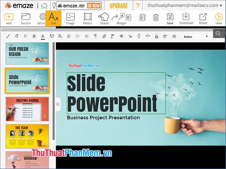The width and height of the screenshot is (226, 169).
Task: Select the Text tool
Action: [53, 18]
